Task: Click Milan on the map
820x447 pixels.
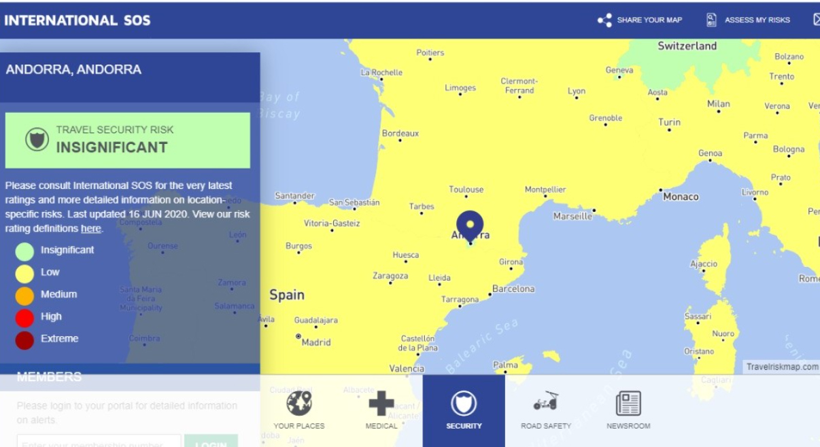Action: point(719,104)
